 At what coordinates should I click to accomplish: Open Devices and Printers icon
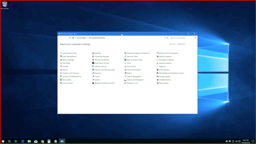point(93,60)
